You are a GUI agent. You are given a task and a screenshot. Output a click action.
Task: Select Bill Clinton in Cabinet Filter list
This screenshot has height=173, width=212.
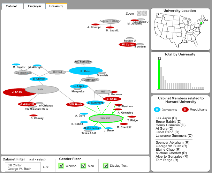click(x=15, y=165)
